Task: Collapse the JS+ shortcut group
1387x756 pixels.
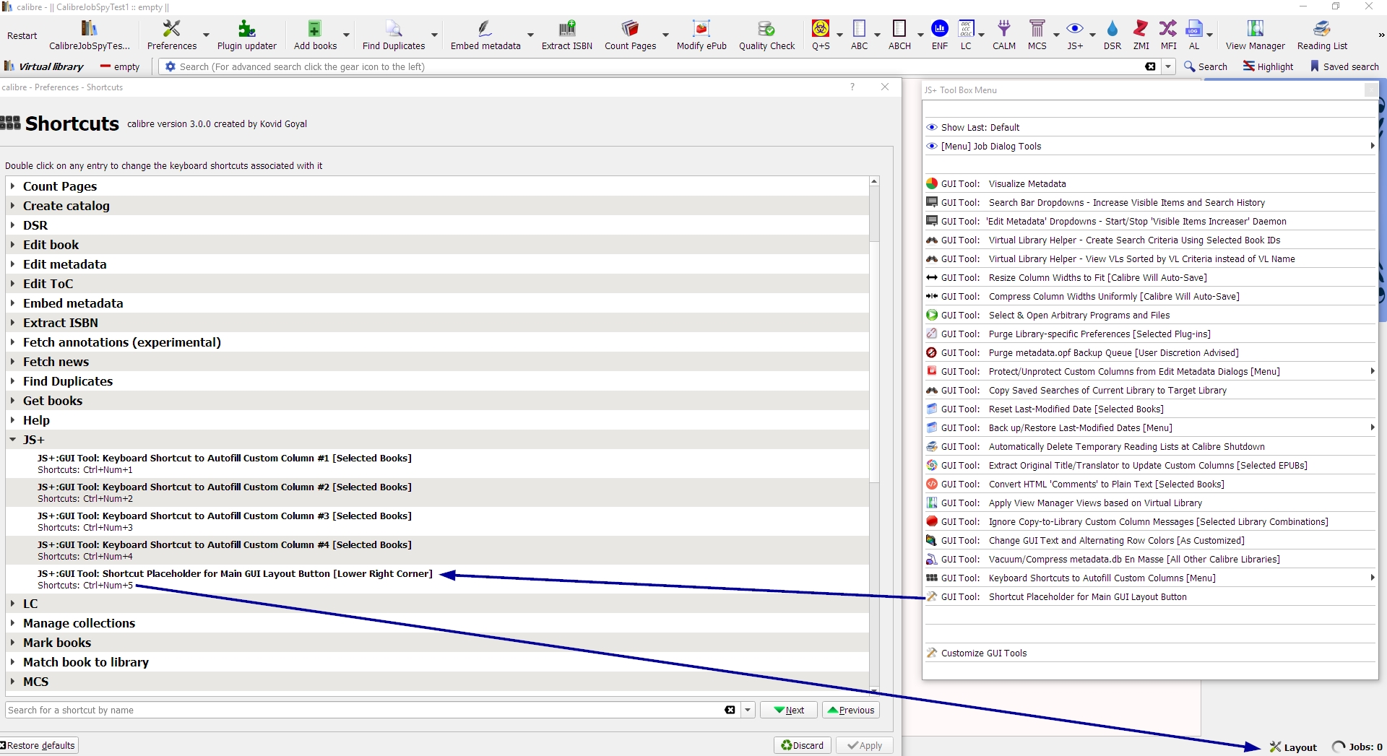Action: [12, 440]
